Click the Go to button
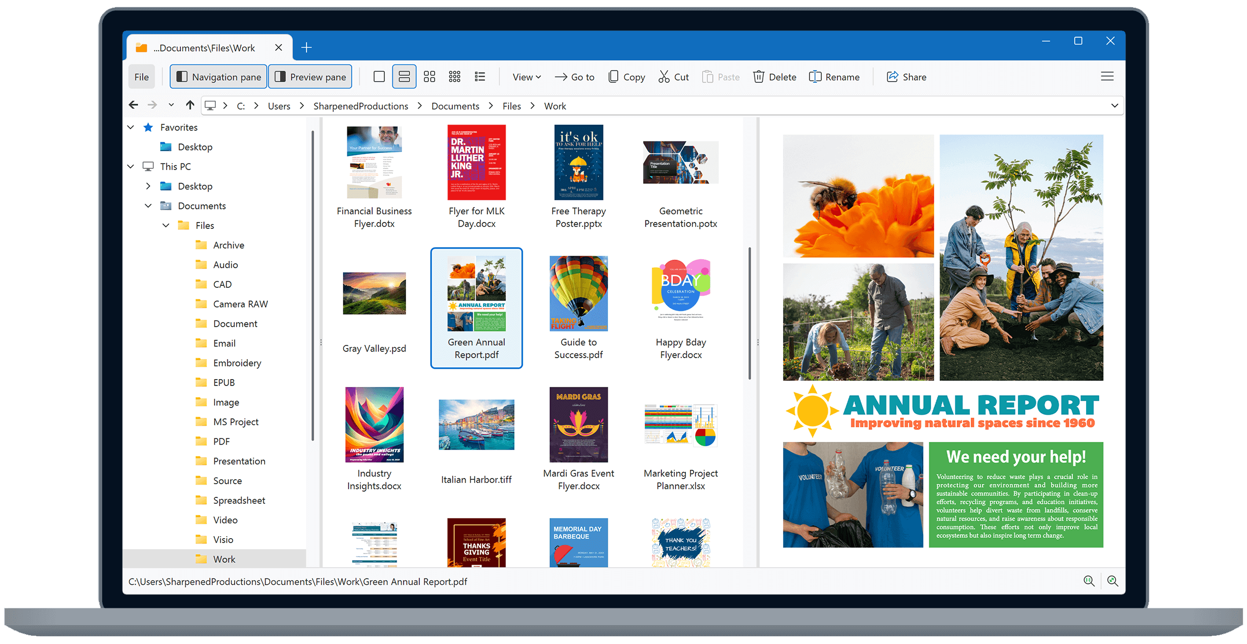This screenshot has height=644, width=1247. coord(575,76)
